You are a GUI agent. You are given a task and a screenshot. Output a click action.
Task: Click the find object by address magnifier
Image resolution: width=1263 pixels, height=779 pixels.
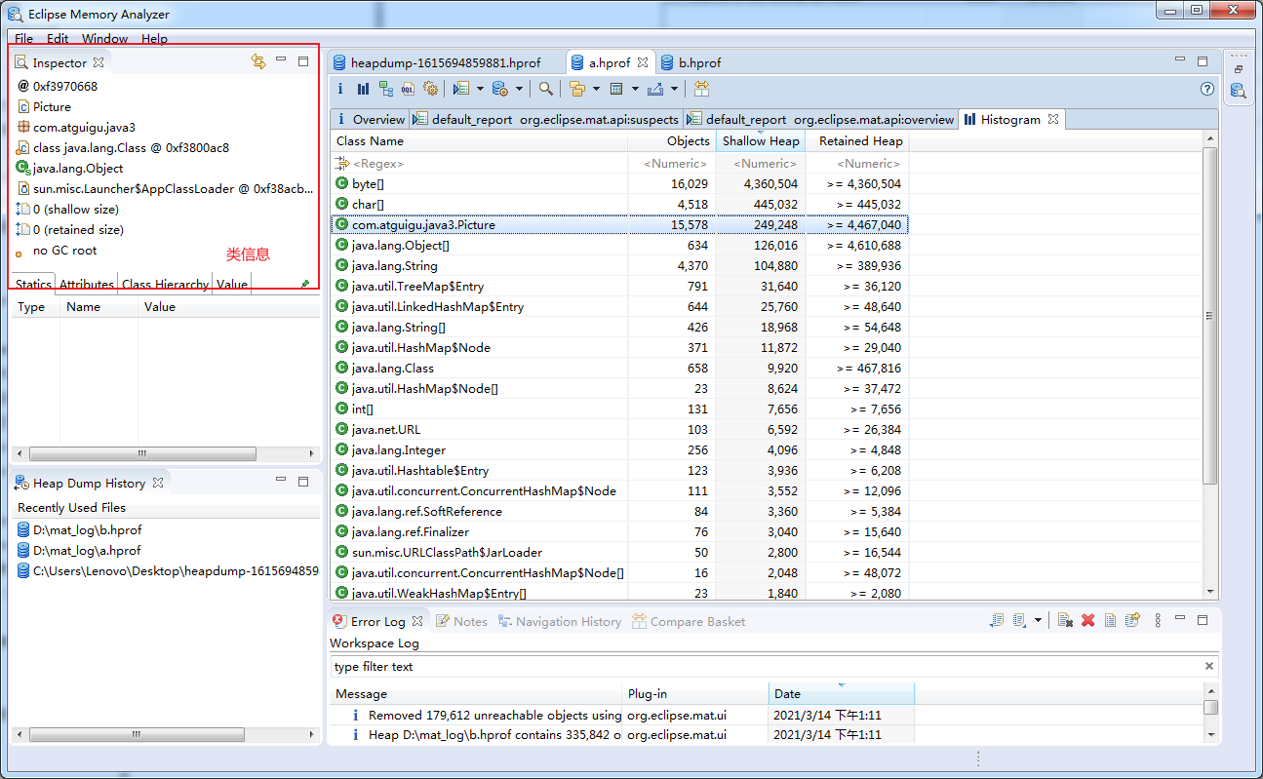coord(546,89)
